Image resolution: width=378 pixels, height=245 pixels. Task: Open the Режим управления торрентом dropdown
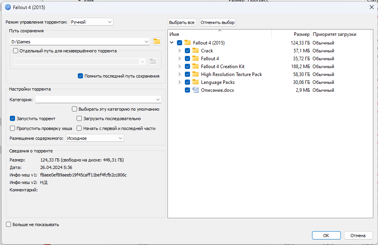(91, 22)
